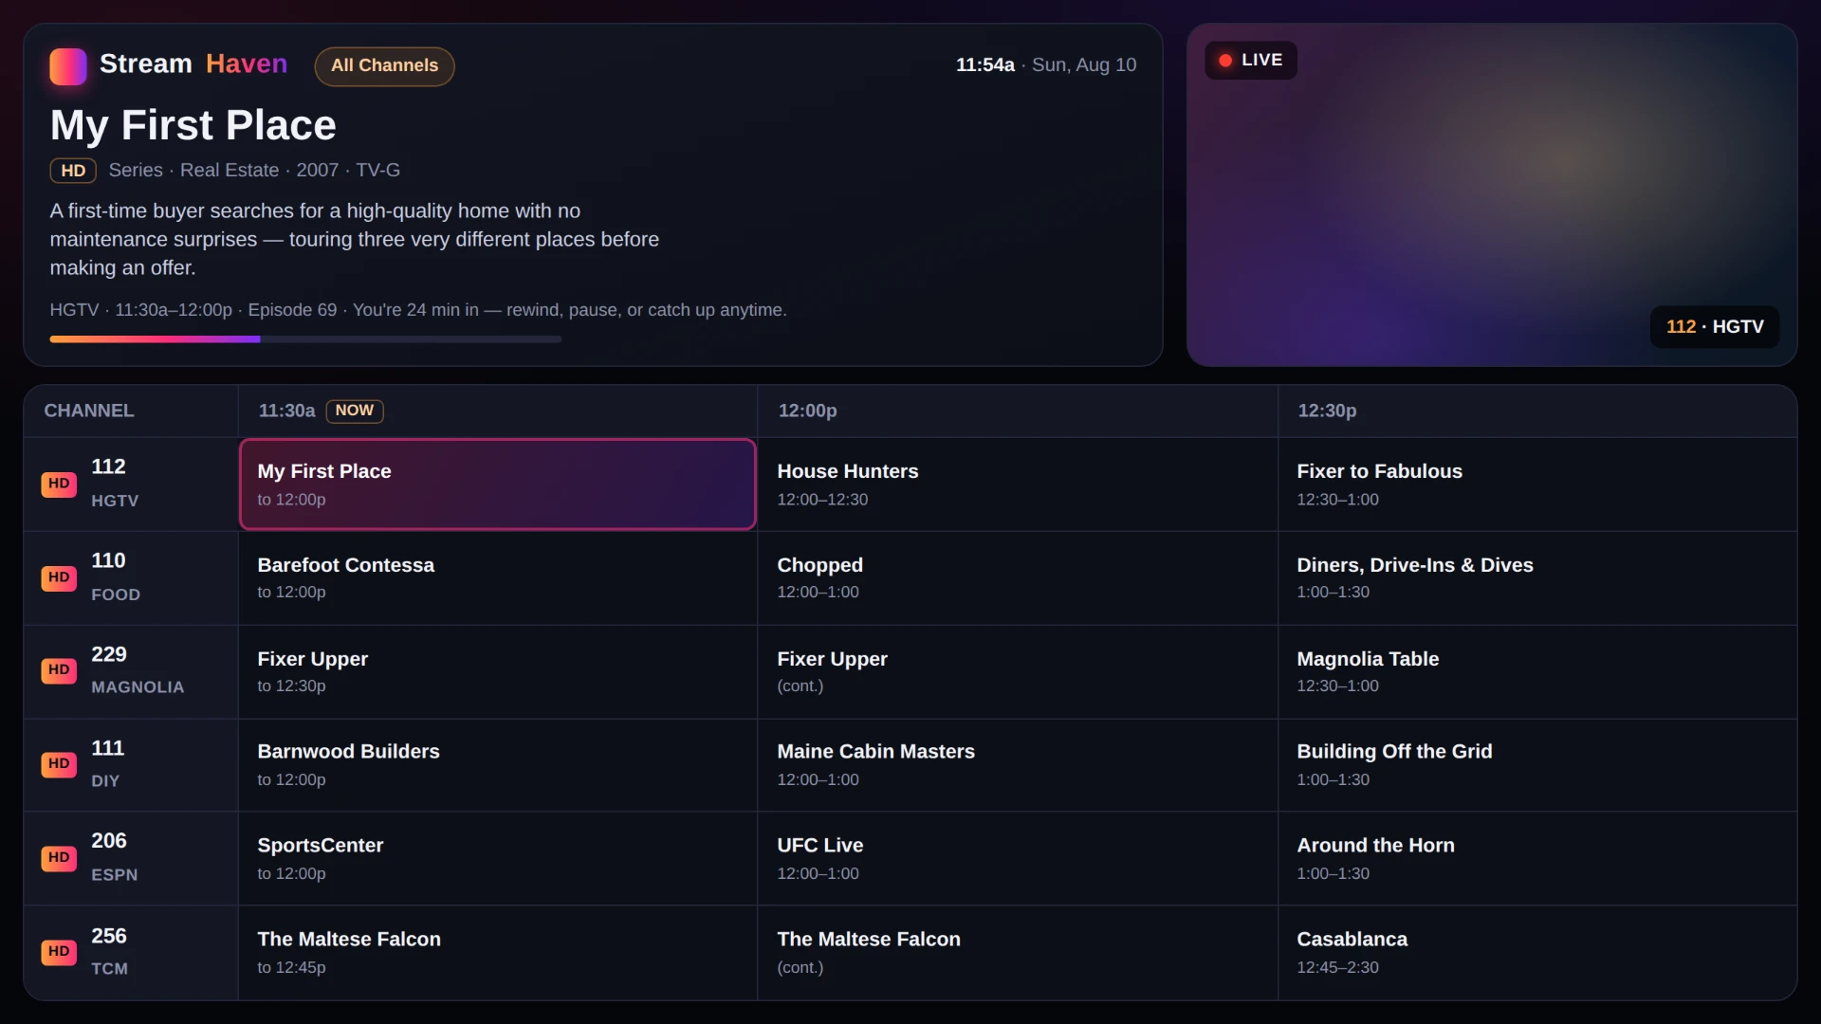Viewport: 1821px width, 1024px height.
Task: Open Chopped at 12:00–1:00
Action: pyautogui.click(x=1018, y=577)
